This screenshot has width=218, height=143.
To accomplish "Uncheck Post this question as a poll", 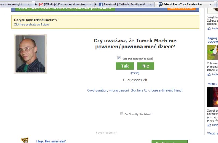I will (119, 58).
